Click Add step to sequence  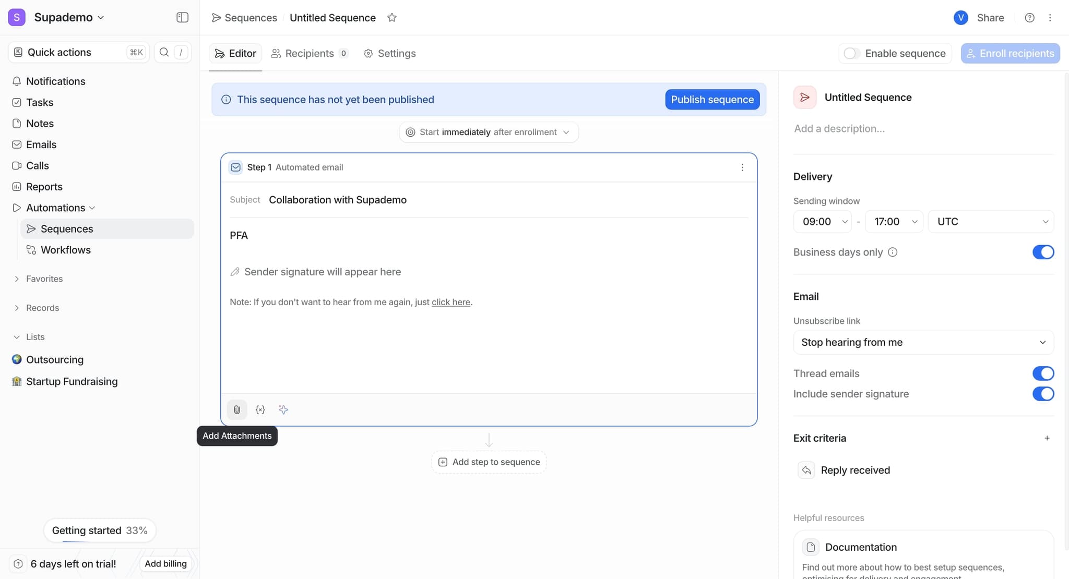click(x=488, y=462)
